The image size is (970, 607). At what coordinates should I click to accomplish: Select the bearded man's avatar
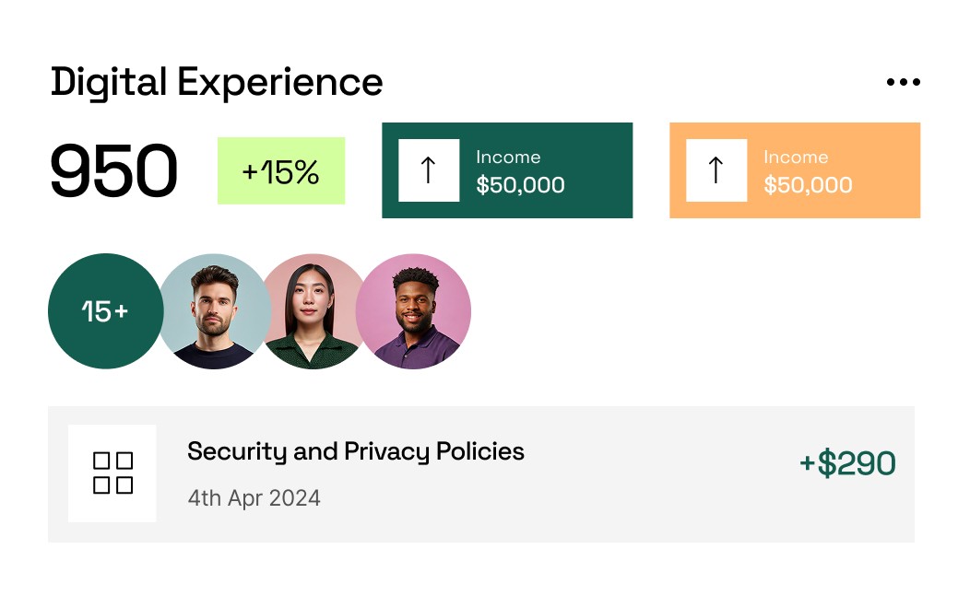213,311
